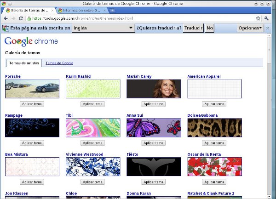Click the scrollbar up arrow
Screen dimensions: 276x199
(269, 35)
